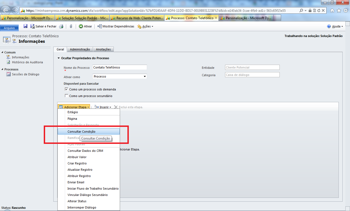Open Histórico de Auditoria in sidebar
The height and width of the screenshot is (211, 350).
[27, 62]
